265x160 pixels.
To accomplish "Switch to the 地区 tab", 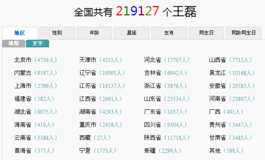I will (19, 33).
